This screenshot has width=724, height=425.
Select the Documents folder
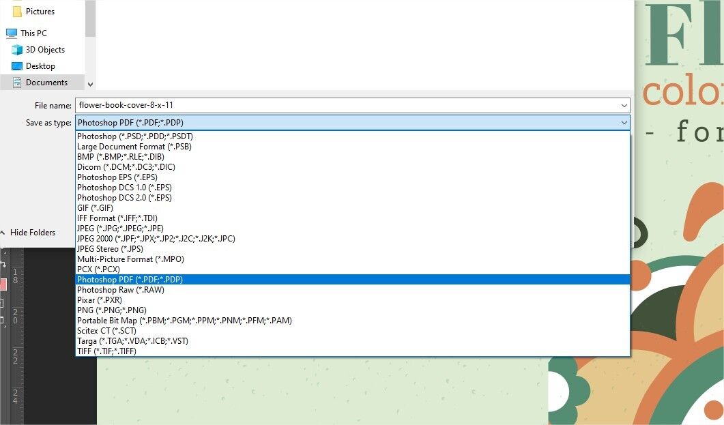coord(46,83)
